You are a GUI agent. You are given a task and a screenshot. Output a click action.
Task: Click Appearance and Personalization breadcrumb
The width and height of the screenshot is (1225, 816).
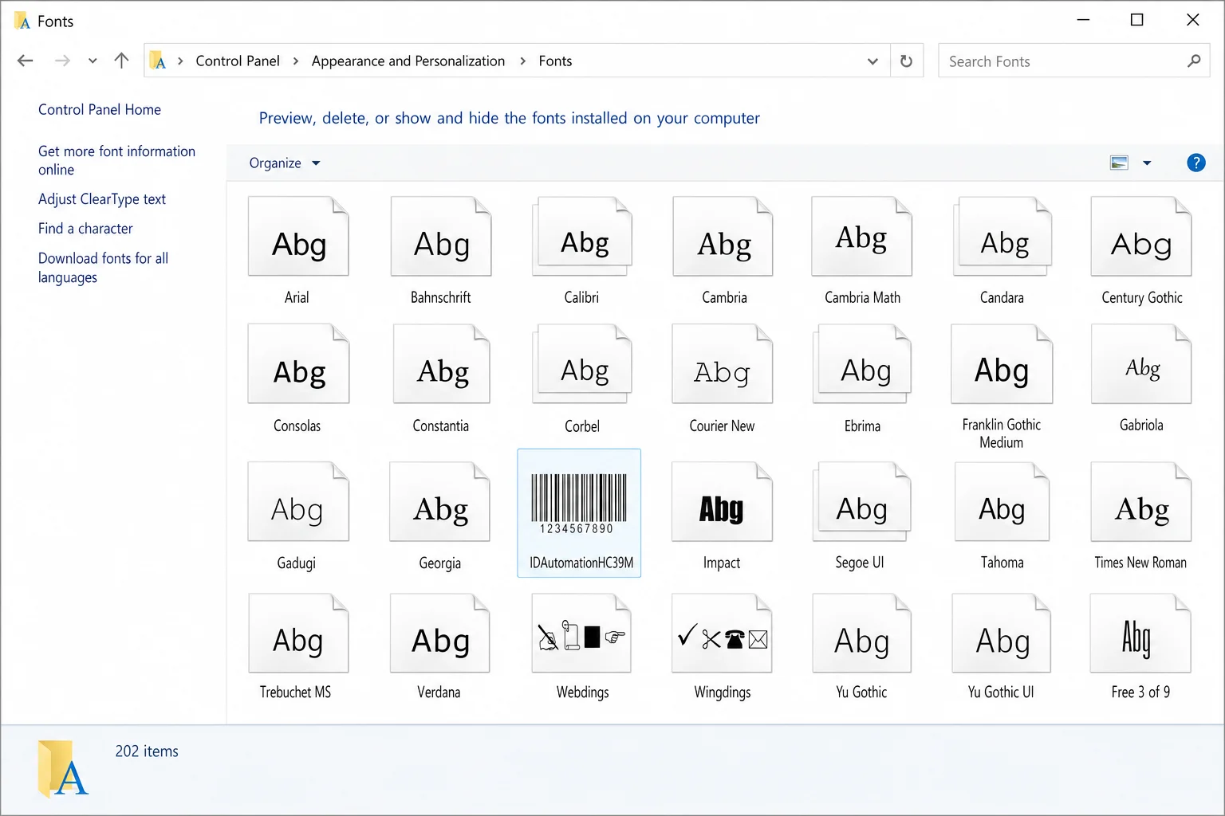pyautogui.click(x=408, y=61)
